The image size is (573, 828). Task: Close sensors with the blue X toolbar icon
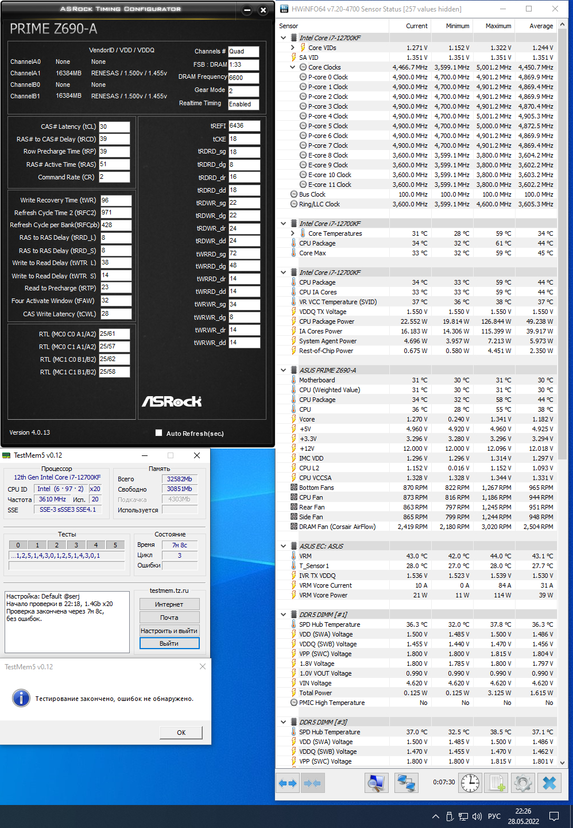click(550, 783)
